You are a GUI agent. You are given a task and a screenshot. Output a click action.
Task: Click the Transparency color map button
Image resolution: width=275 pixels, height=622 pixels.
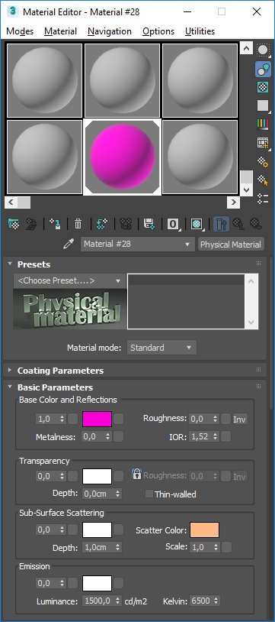[119, 476]
